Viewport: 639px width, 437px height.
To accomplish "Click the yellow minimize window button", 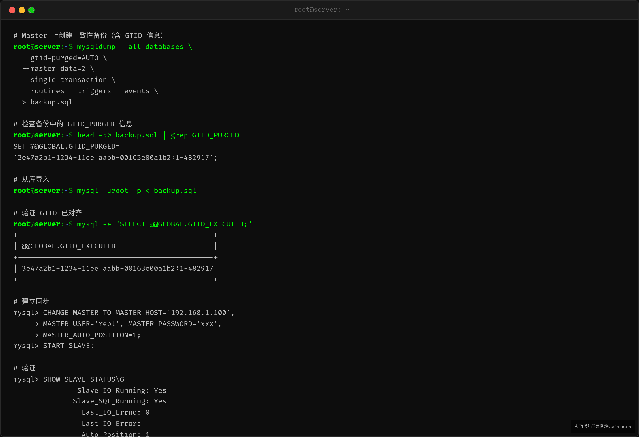I will coord(22,10).
